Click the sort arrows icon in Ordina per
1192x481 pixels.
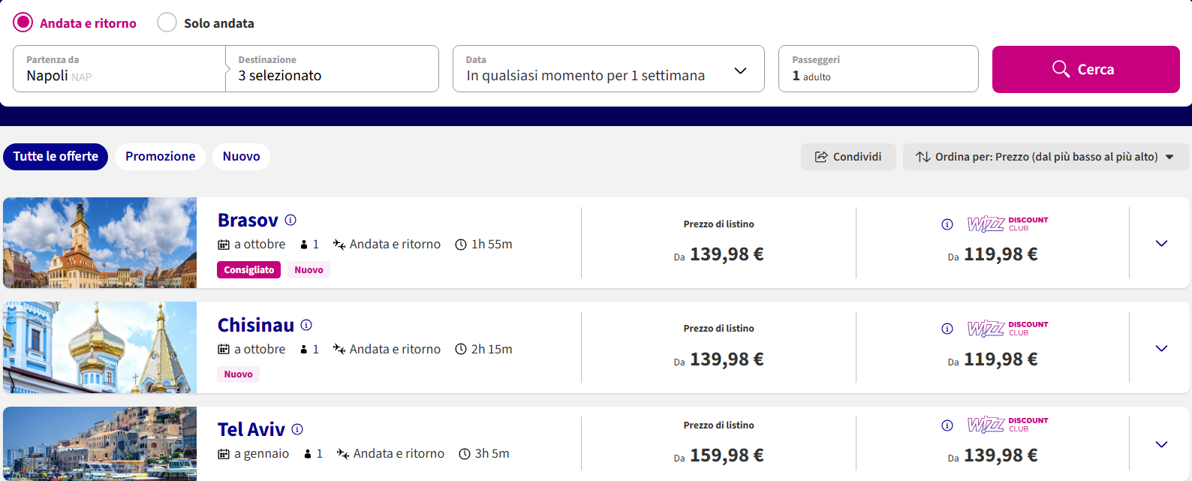pyautogui.click(x=923, y=157)
